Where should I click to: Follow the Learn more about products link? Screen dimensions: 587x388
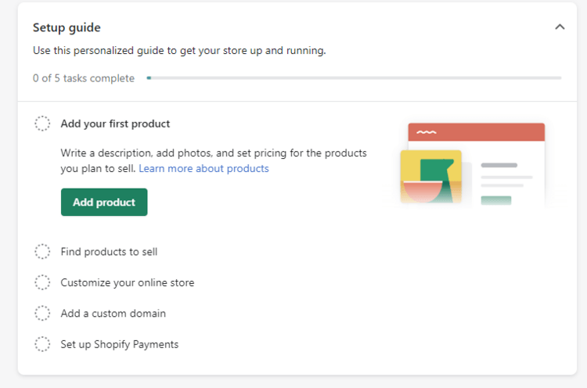pos(203,168)
